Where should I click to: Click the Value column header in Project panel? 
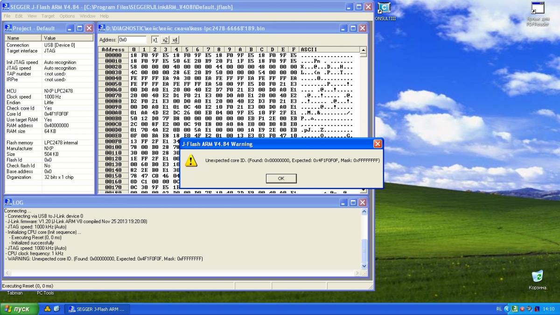67,38
